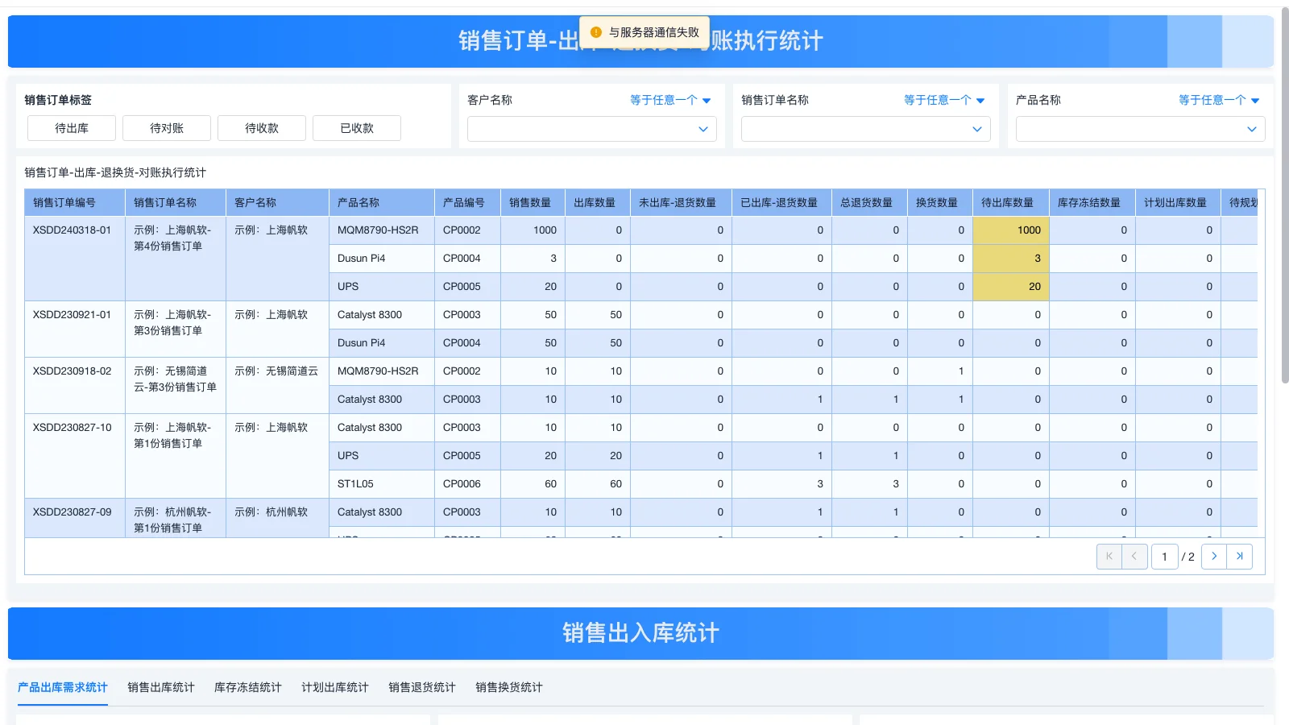This screenshot has width=1289, height=725.
Task: Go to previous page of the table
Action: click(1134, 557)
